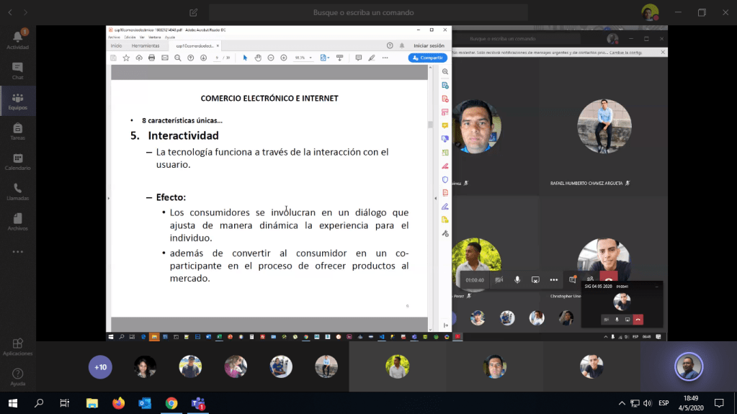The width and height of the screenshot is (737, 414).
Task: Click the +10 additional participants bubble
Action: (x=100, y=367)
